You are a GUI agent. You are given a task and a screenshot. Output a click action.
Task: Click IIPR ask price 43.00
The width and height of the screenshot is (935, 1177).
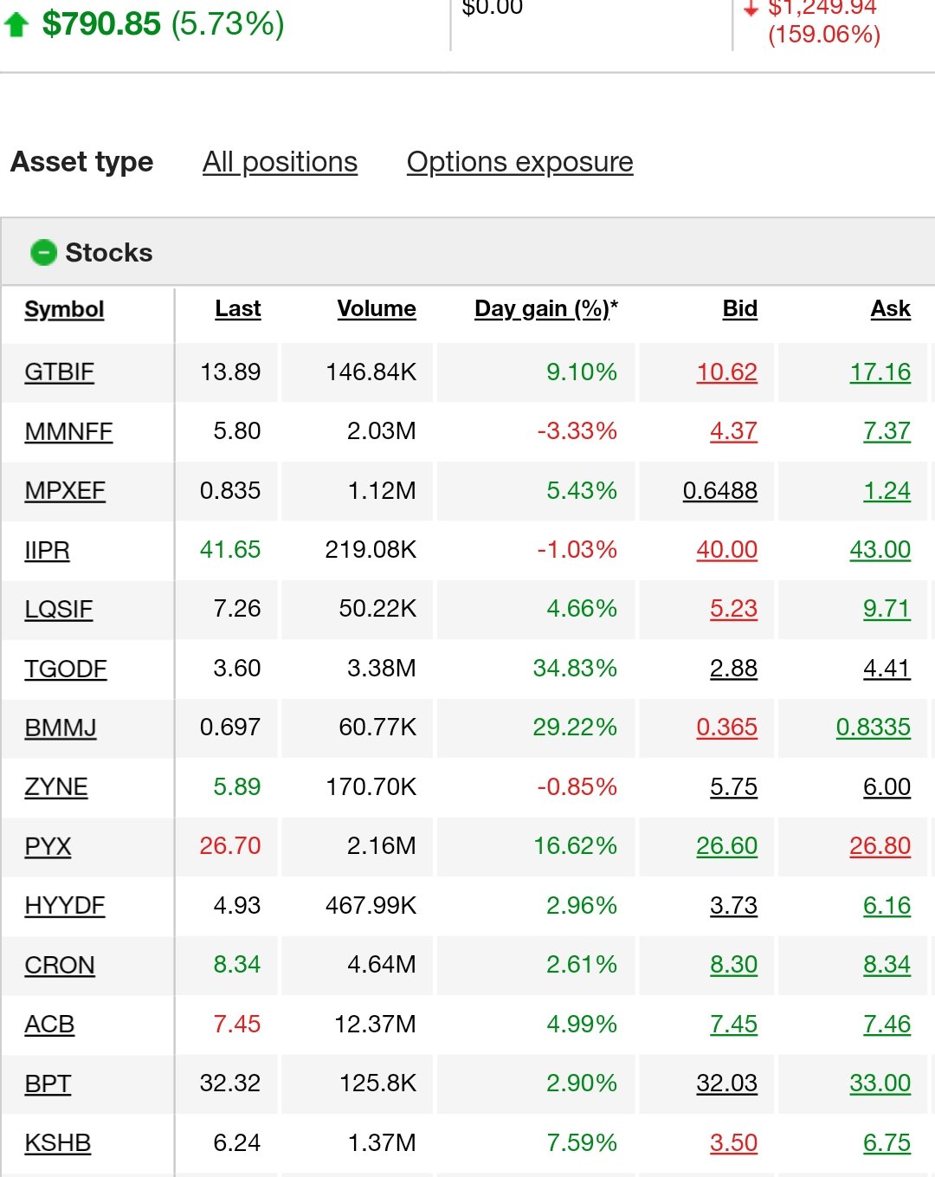click(880, 549)
